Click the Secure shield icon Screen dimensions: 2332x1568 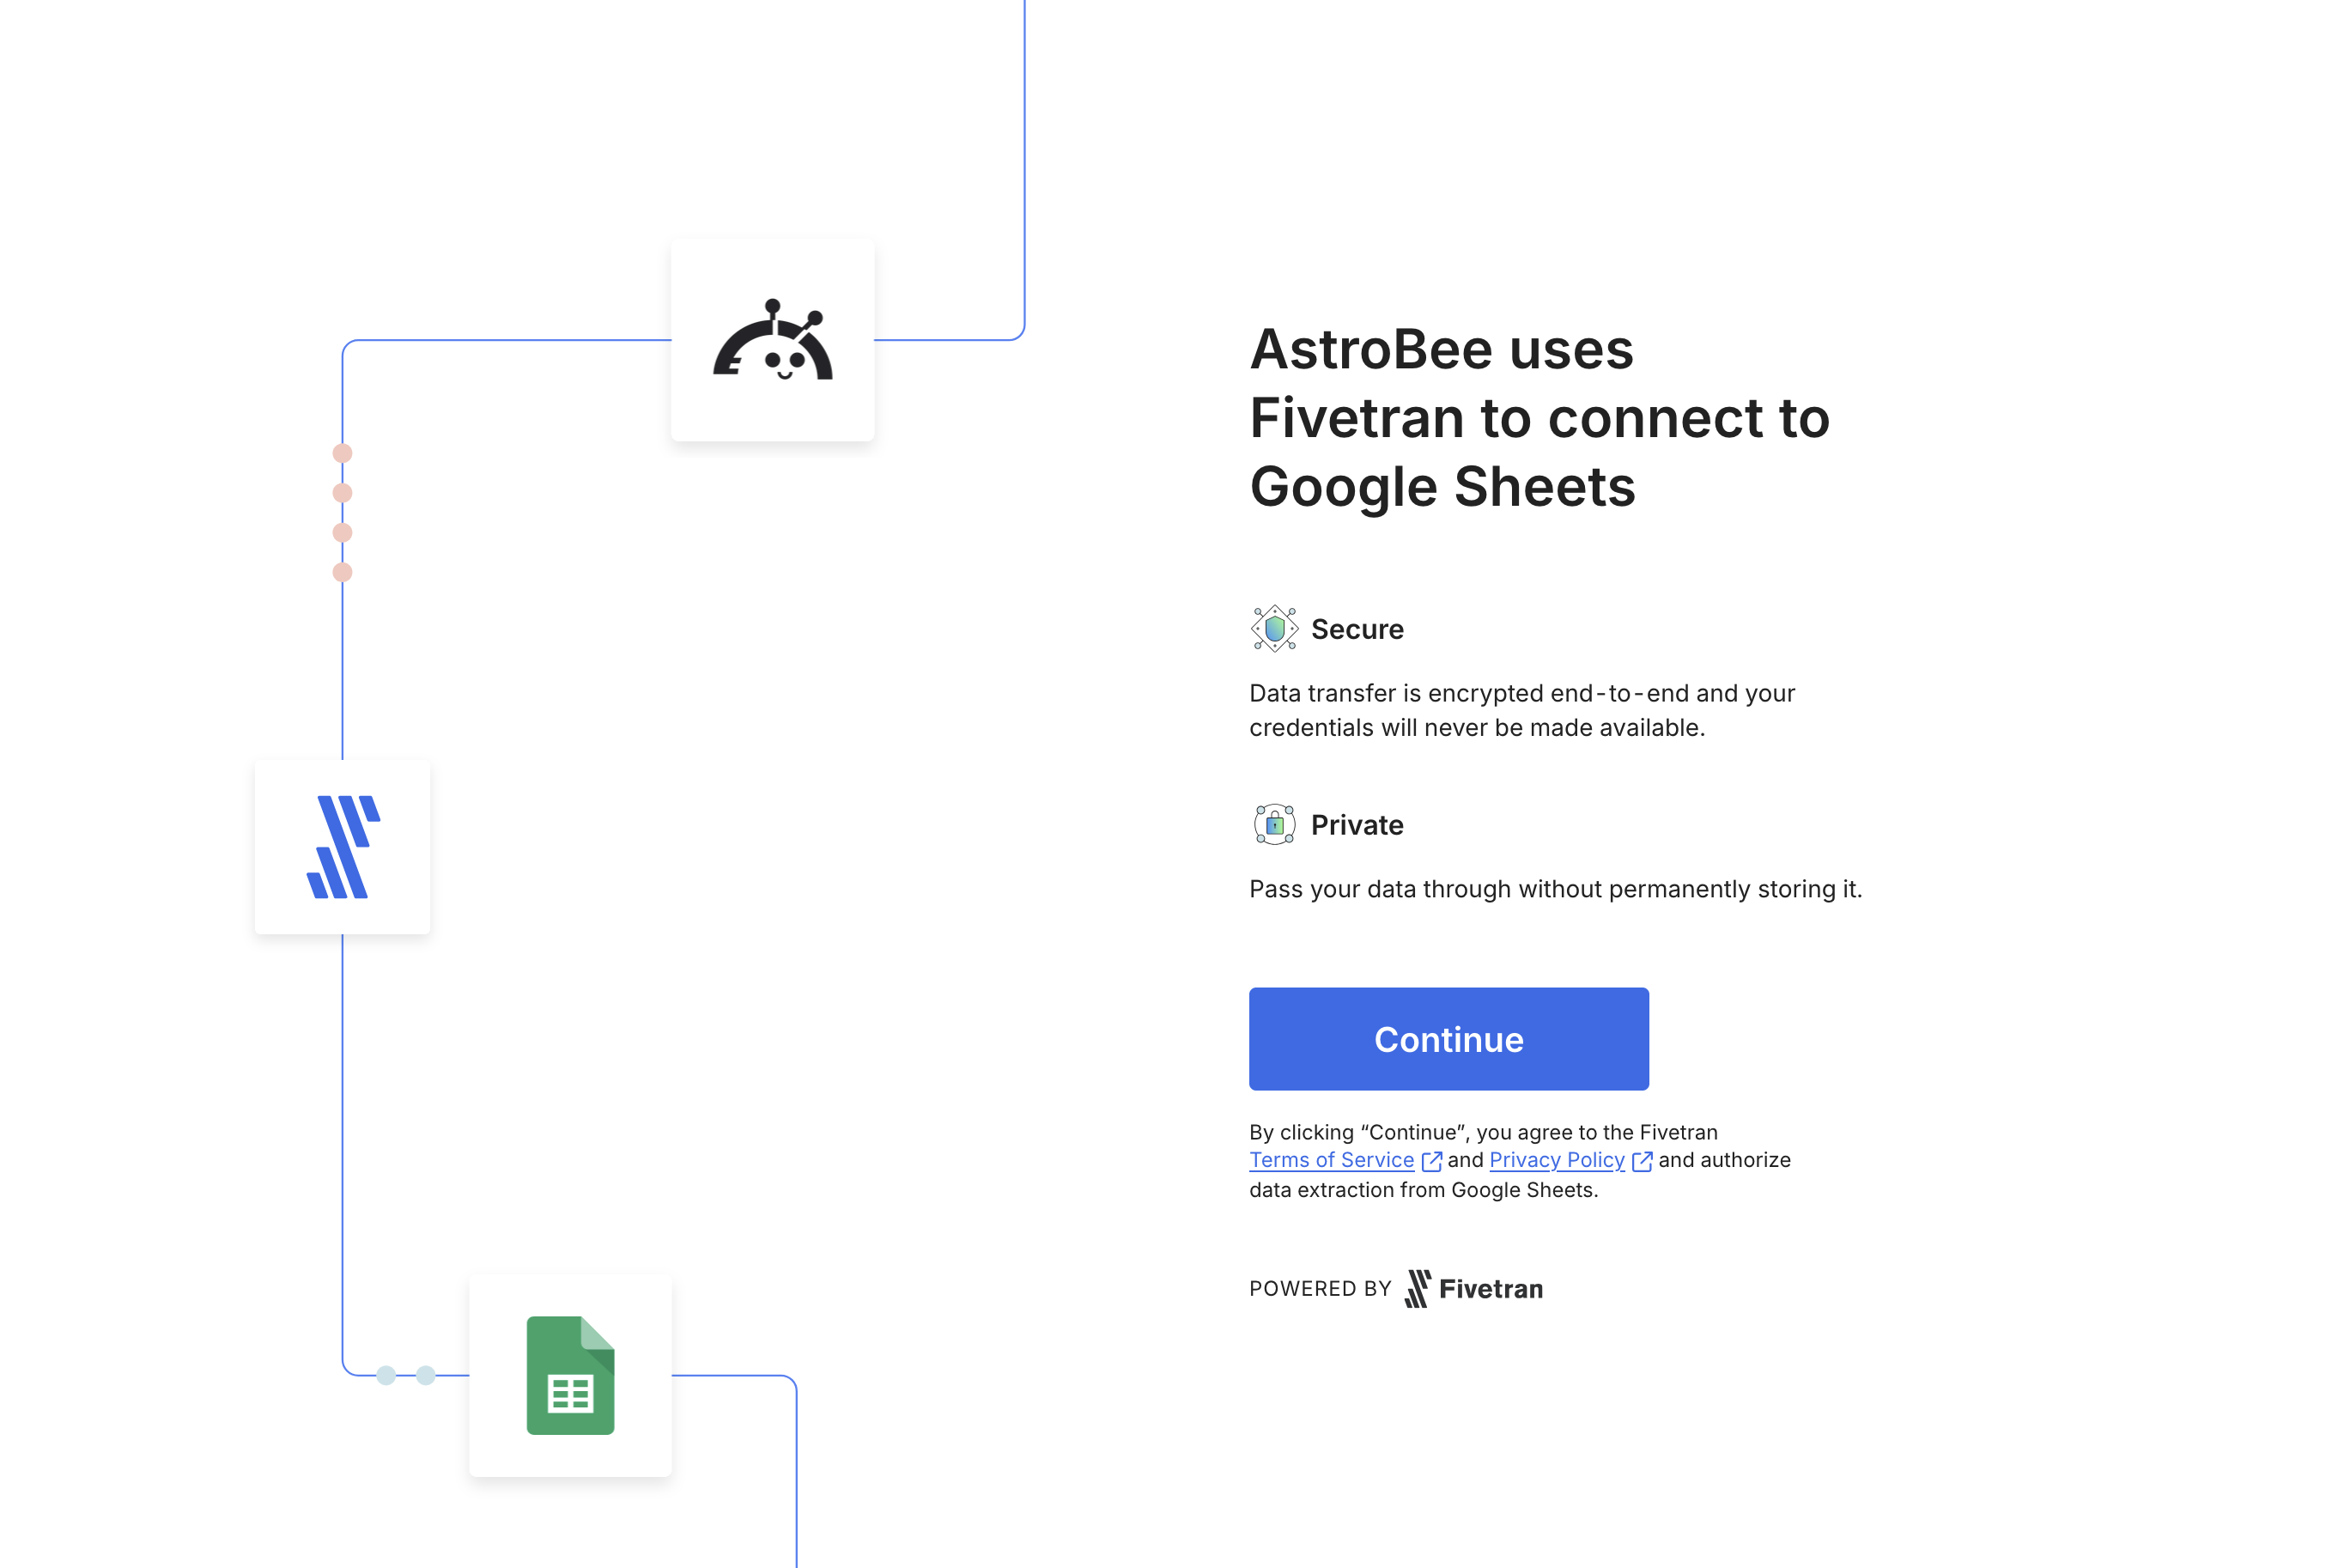pos(1274,629)
